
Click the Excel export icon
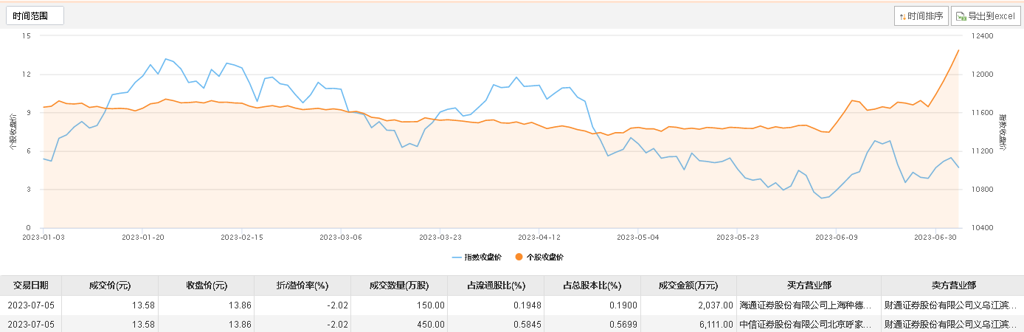pyautogui.click(x=961, y=16)
